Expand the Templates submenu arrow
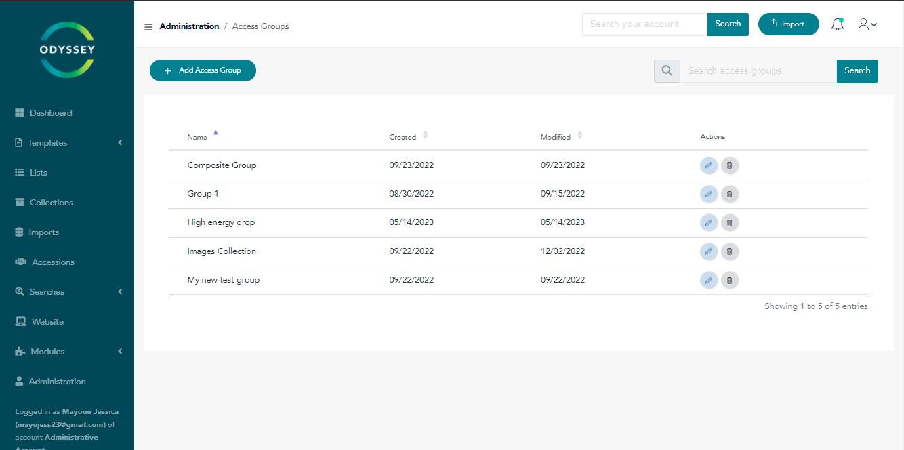The height and width of the screenshot is (450, 904). (120, 143)
